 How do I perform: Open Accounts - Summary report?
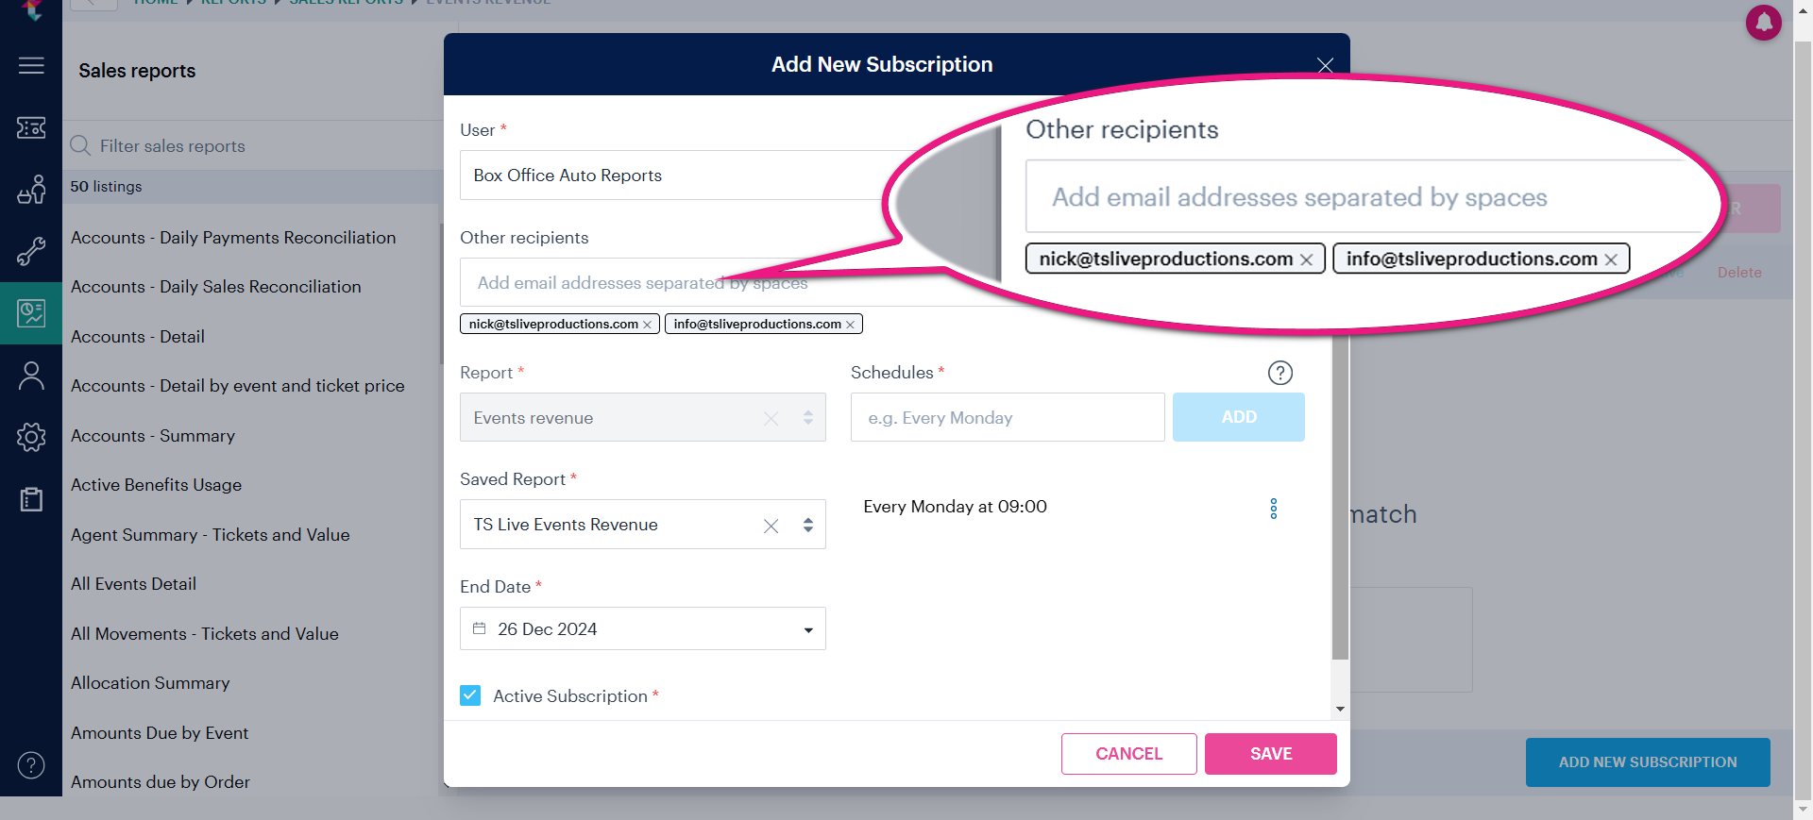coord(153,436)
